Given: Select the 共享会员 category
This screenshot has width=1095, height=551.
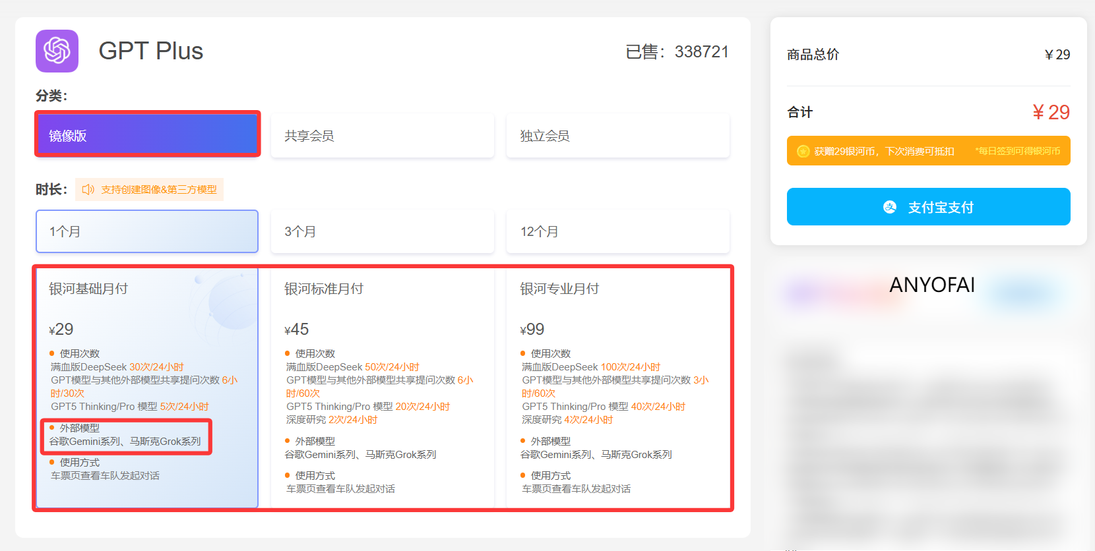Looking at the screenshot, I should pyautogui.click(x=383, y=135).
